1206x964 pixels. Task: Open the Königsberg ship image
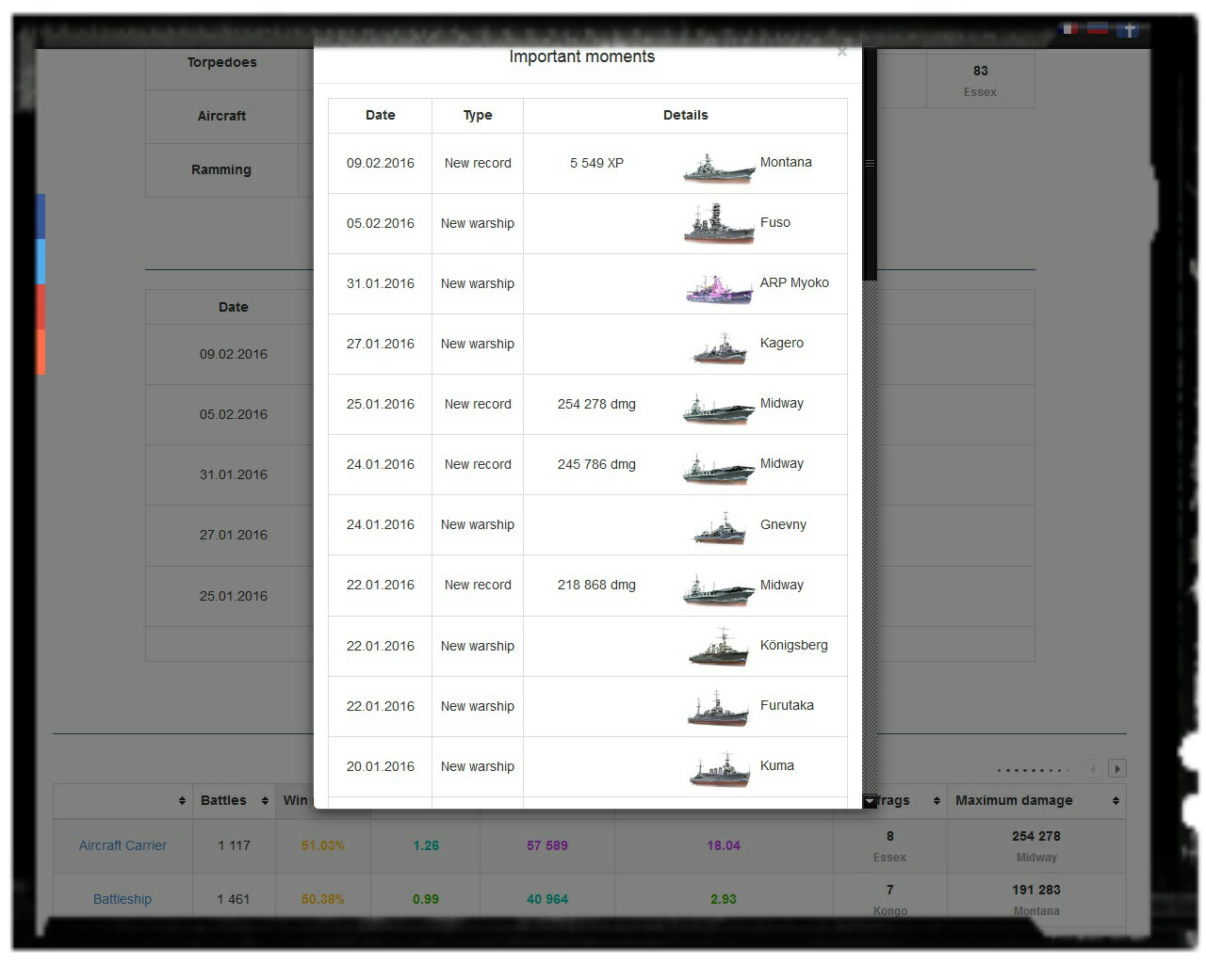coord(719,649)
